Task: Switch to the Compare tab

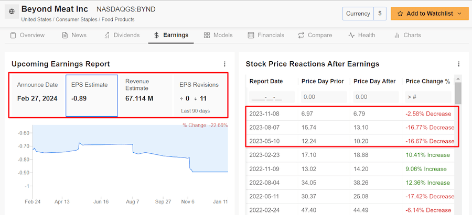Action: click(x=315, y=35)
